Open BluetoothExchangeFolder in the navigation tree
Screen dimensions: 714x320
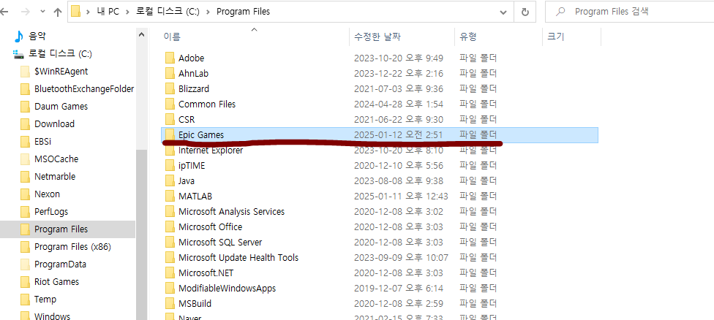click(84, 88)
